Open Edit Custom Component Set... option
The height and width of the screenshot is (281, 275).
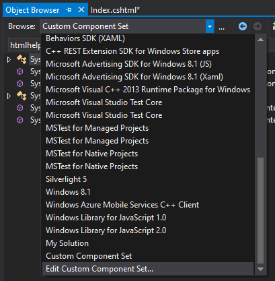point(148,269)
